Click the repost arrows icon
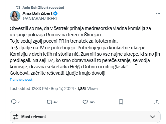This screenshot has width=166, height=124. [49, 102]
